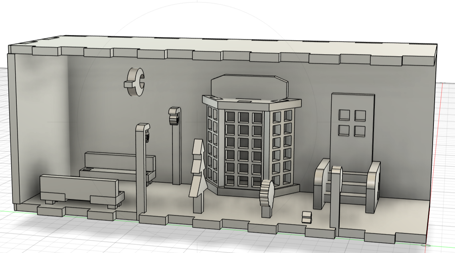Image resolution: width=455 pixels, height=253 pixels.
Task: Click the stair steps between rounded side panels
Action: tap(353, 187)
